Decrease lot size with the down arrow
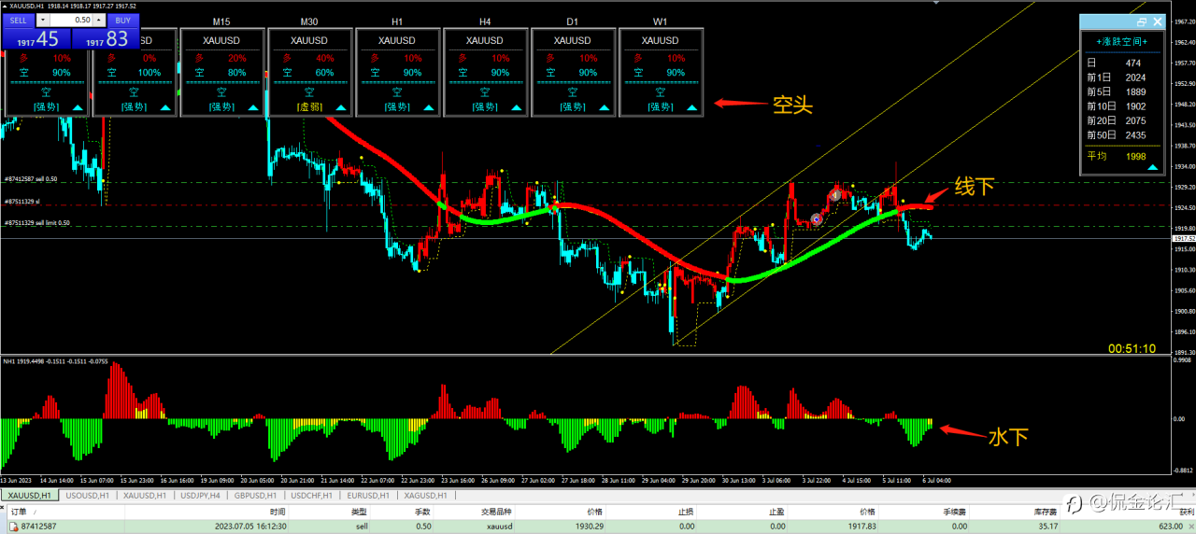 [x=44, y=20]
